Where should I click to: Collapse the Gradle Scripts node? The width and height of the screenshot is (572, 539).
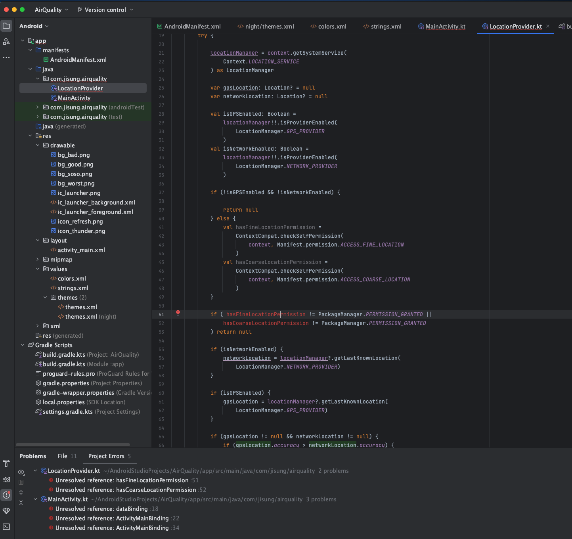(x=23, y=345)
